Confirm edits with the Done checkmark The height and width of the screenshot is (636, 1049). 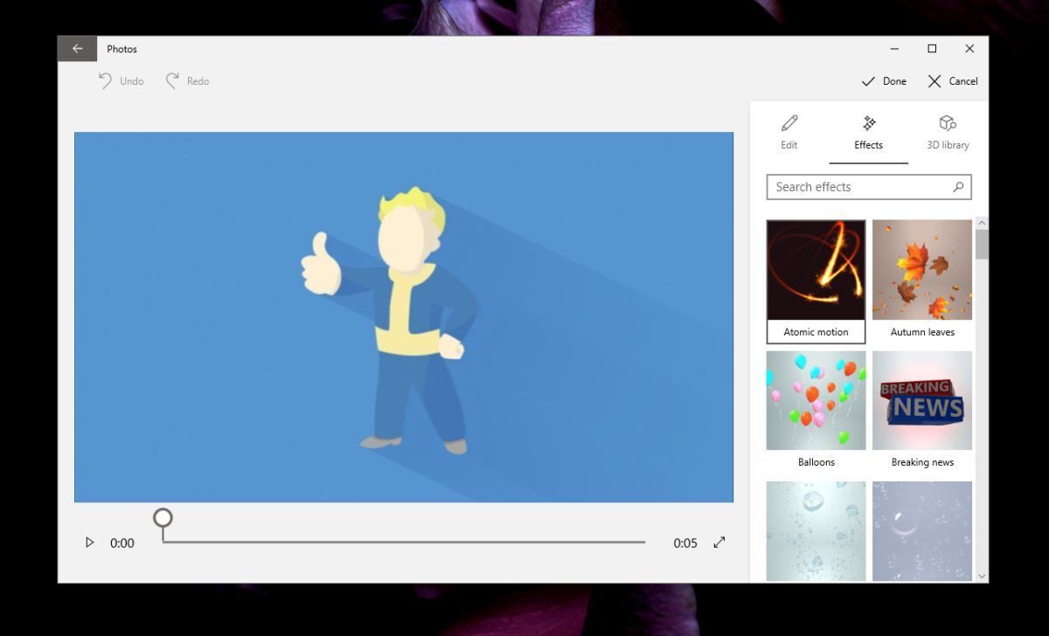884,80
